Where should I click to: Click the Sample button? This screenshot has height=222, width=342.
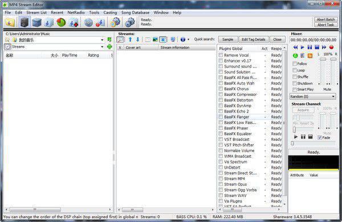coord(227,39)
